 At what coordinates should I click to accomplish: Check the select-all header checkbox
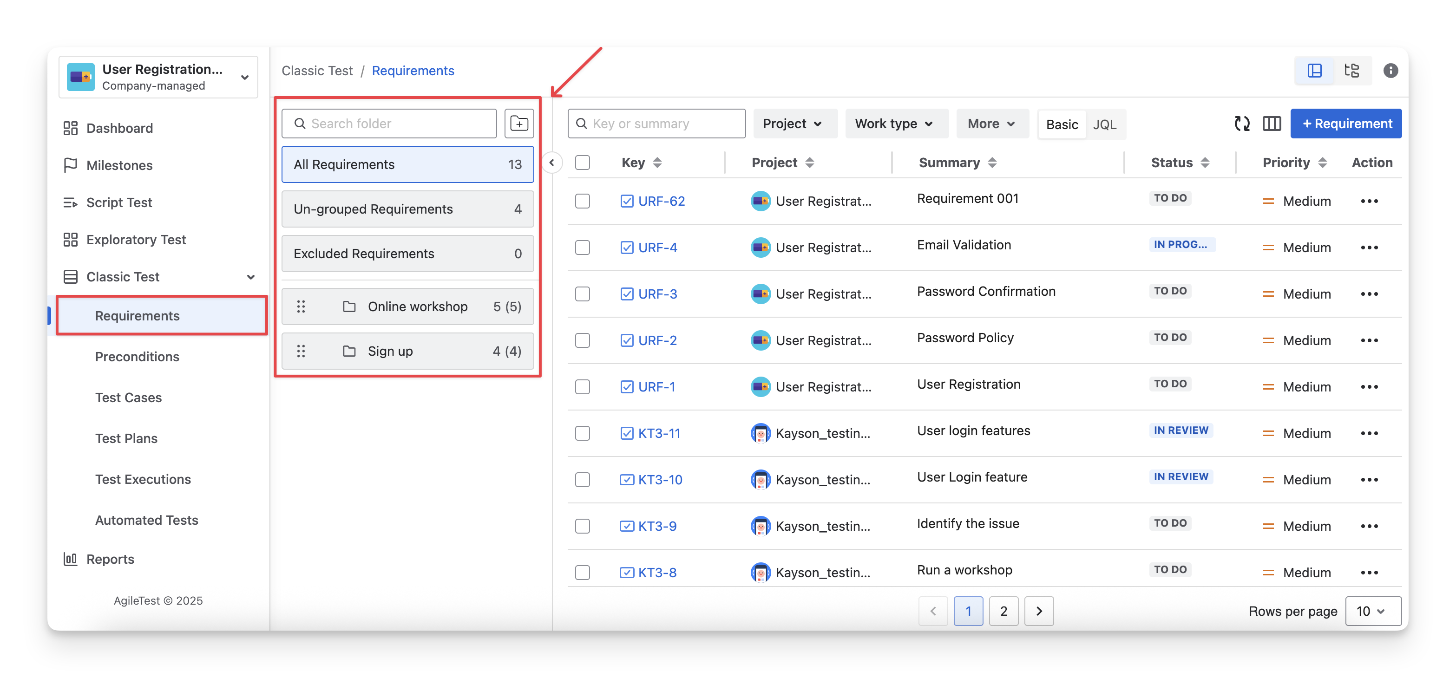tap(582, 163)
